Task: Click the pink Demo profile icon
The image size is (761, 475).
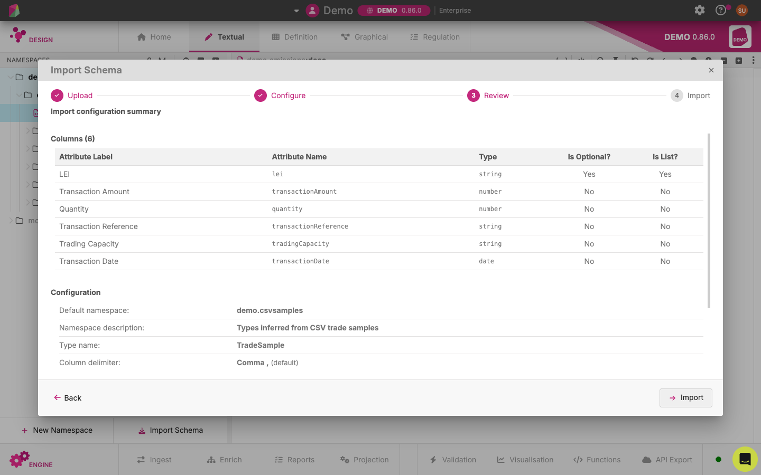Action: (x=312, y=10)
